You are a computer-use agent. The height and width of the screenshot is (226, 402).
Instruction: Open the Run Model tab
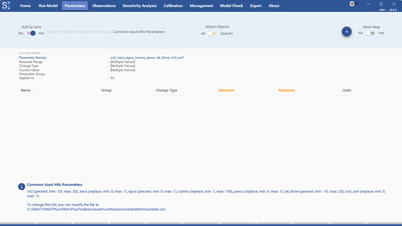[x=48, y=6]
